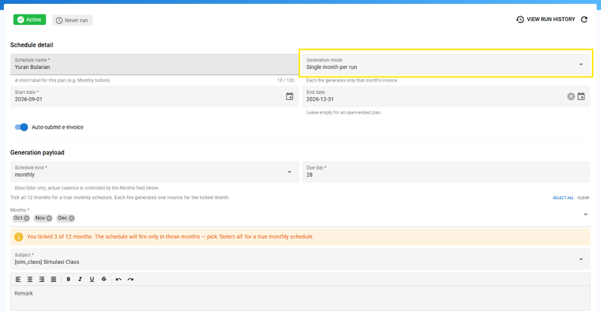Click the warning info icon
The width and height of the screenshot is (601, 313).
[18, 237]
